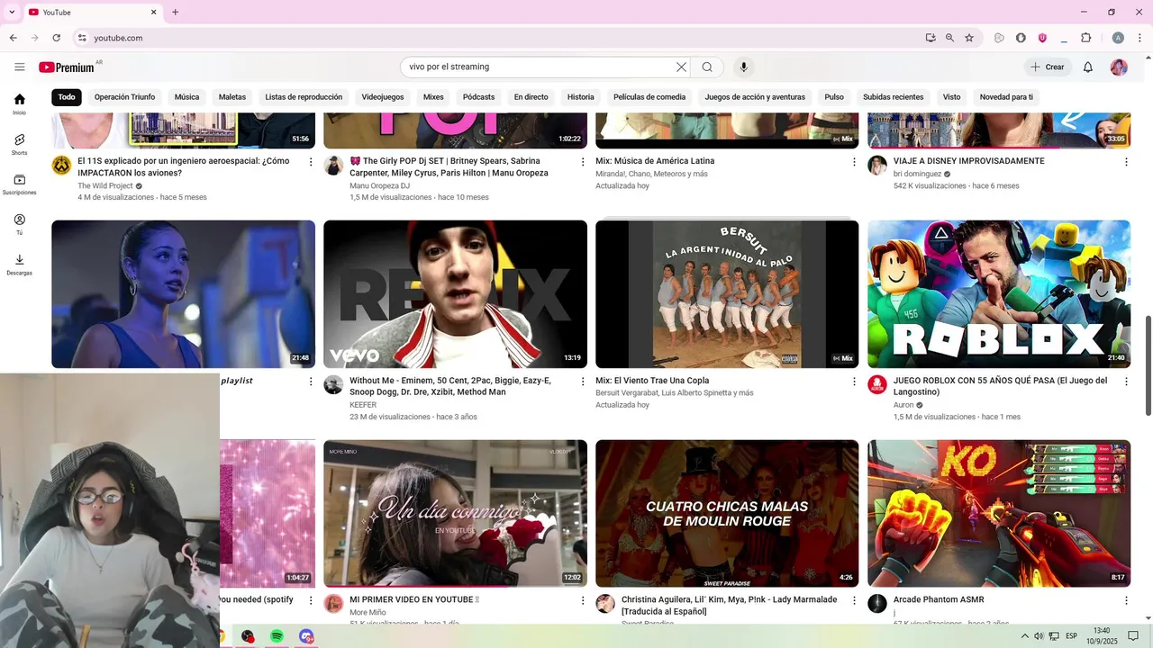
Task: Clear the search text with the X
Action: (681, 67)
